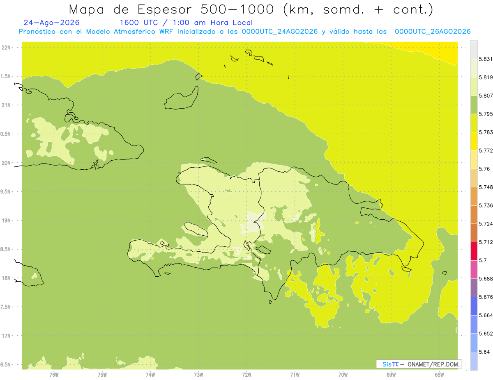Click the 20N latitude axis label
This screenshot has height=380, width=493.
tap(7, 163)
